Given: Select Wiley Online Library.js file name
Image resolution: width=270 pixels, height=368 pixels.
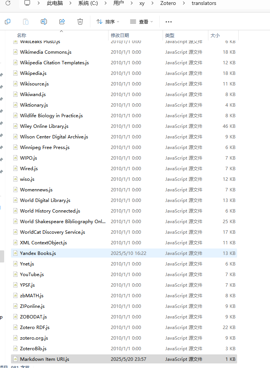Looking at the screenshot, I should tap(44, 126).
